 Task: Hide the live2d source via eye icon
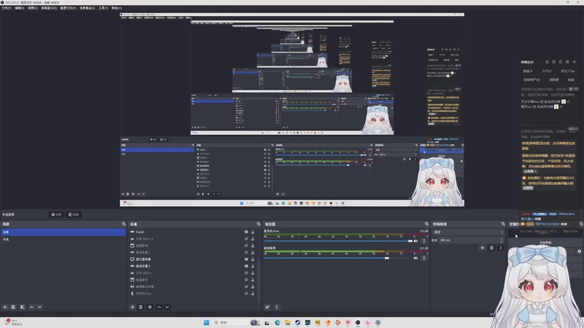pos(246,232)
